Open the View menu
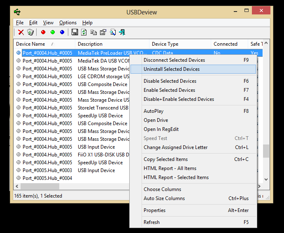This screenshot has width=284, height=233. point(48,23)
